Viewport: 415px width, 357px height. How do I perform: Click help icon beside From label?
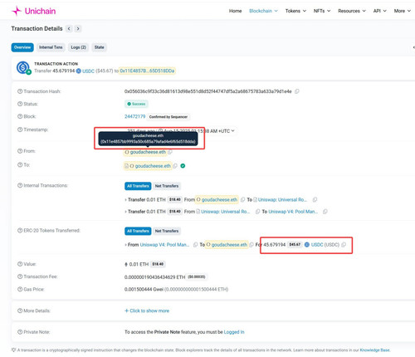[x=20, y=151]
